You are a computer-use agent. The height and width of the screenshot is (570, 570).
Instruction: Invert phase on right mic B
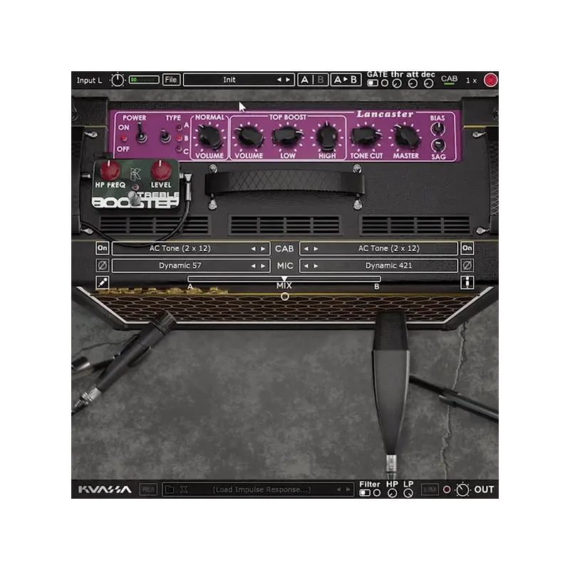click(x=467, y=265)
